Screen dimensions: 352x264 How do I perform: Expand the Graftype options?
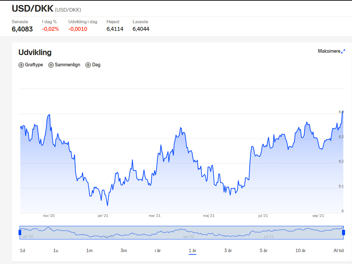tap(31, 65)
